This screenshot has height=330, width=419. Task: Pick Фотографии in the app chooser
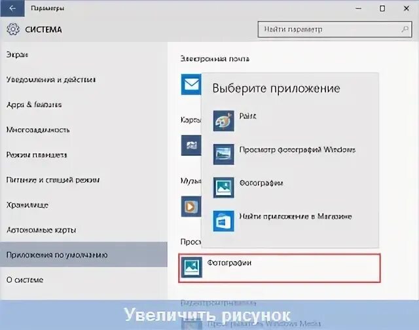290,187
